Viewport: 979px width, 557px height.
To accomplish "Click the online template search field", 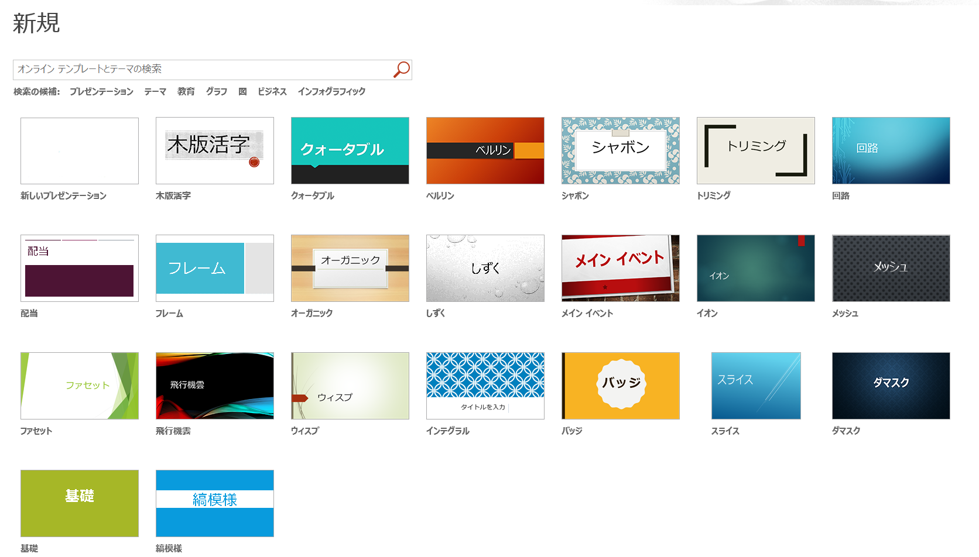I will tap(202, 70).
